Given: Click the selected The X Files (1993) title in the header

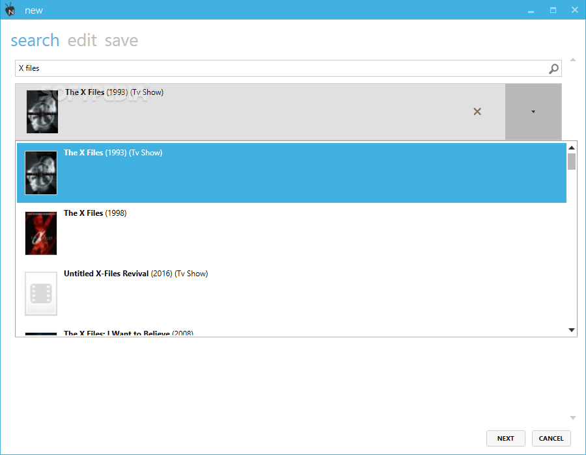Looking at the screenshot, I should (115, 92).
